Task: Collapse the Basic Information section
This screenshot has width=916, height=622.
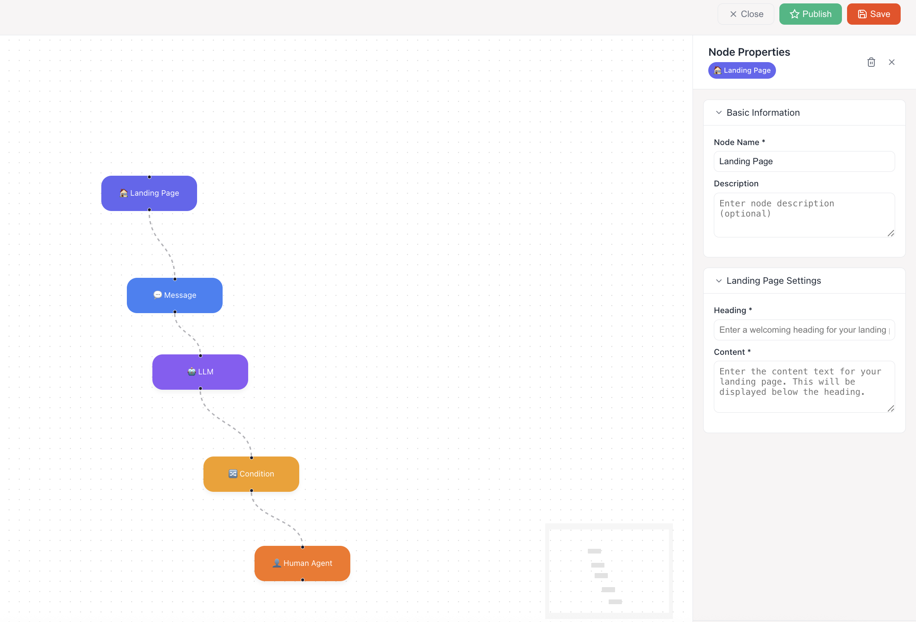Action: click(719, 112)
